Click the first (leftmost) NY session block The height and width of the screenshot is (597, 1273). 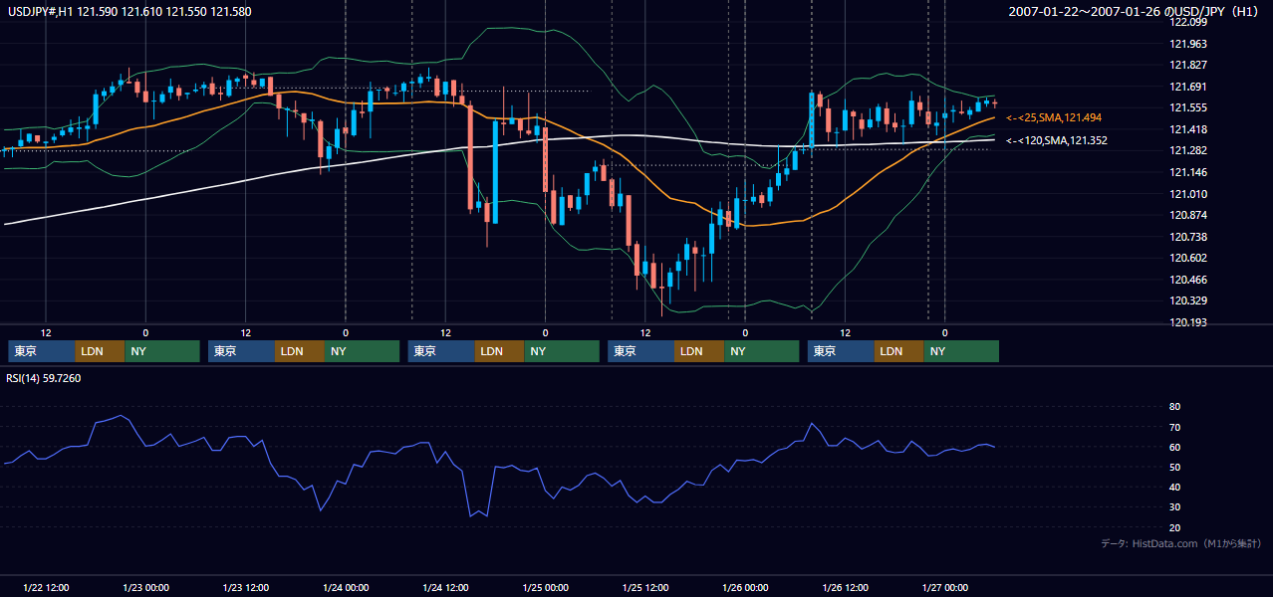point(162,351)
